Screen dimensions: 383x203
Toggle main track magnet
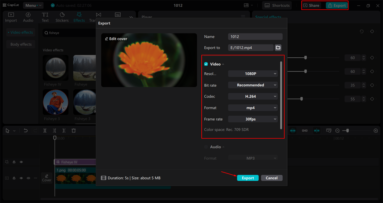click(293, 131)
